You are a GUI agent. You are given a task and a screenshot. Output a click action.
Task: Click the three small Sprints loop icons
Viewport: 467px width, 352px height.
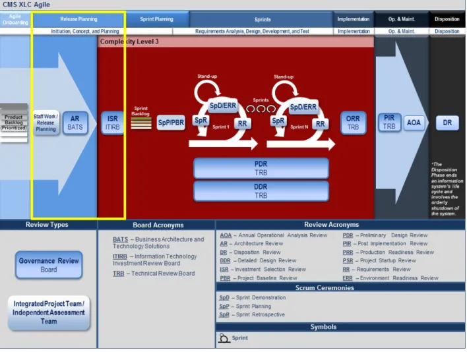click(x=261, y=109)
